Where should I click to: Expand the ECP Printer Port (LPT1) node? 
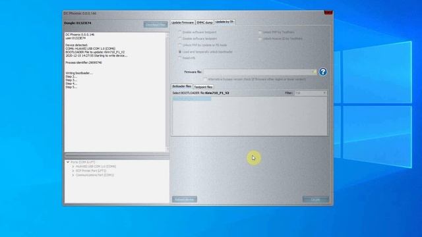click(x=73, y=171)
